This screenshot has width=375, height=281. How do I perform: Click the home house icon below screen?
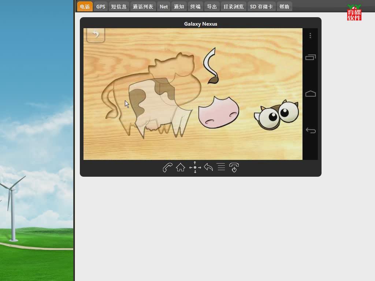click(x=181, y=167)
